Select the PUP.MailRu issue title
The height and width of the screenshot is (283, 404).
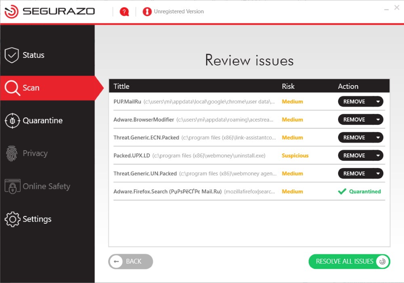pos(127,102)
